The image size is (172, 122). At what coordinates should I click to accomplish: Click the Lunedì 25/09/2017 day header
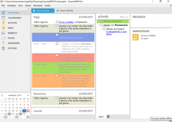[63, 111]
